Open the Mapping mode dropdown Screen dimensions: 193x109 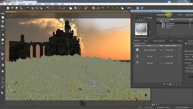click(x=189, y=15)
